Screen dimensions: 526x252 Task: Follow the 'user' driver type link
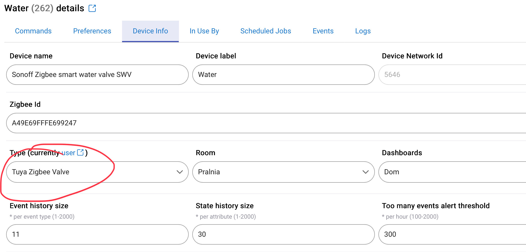tap(68, 153)
